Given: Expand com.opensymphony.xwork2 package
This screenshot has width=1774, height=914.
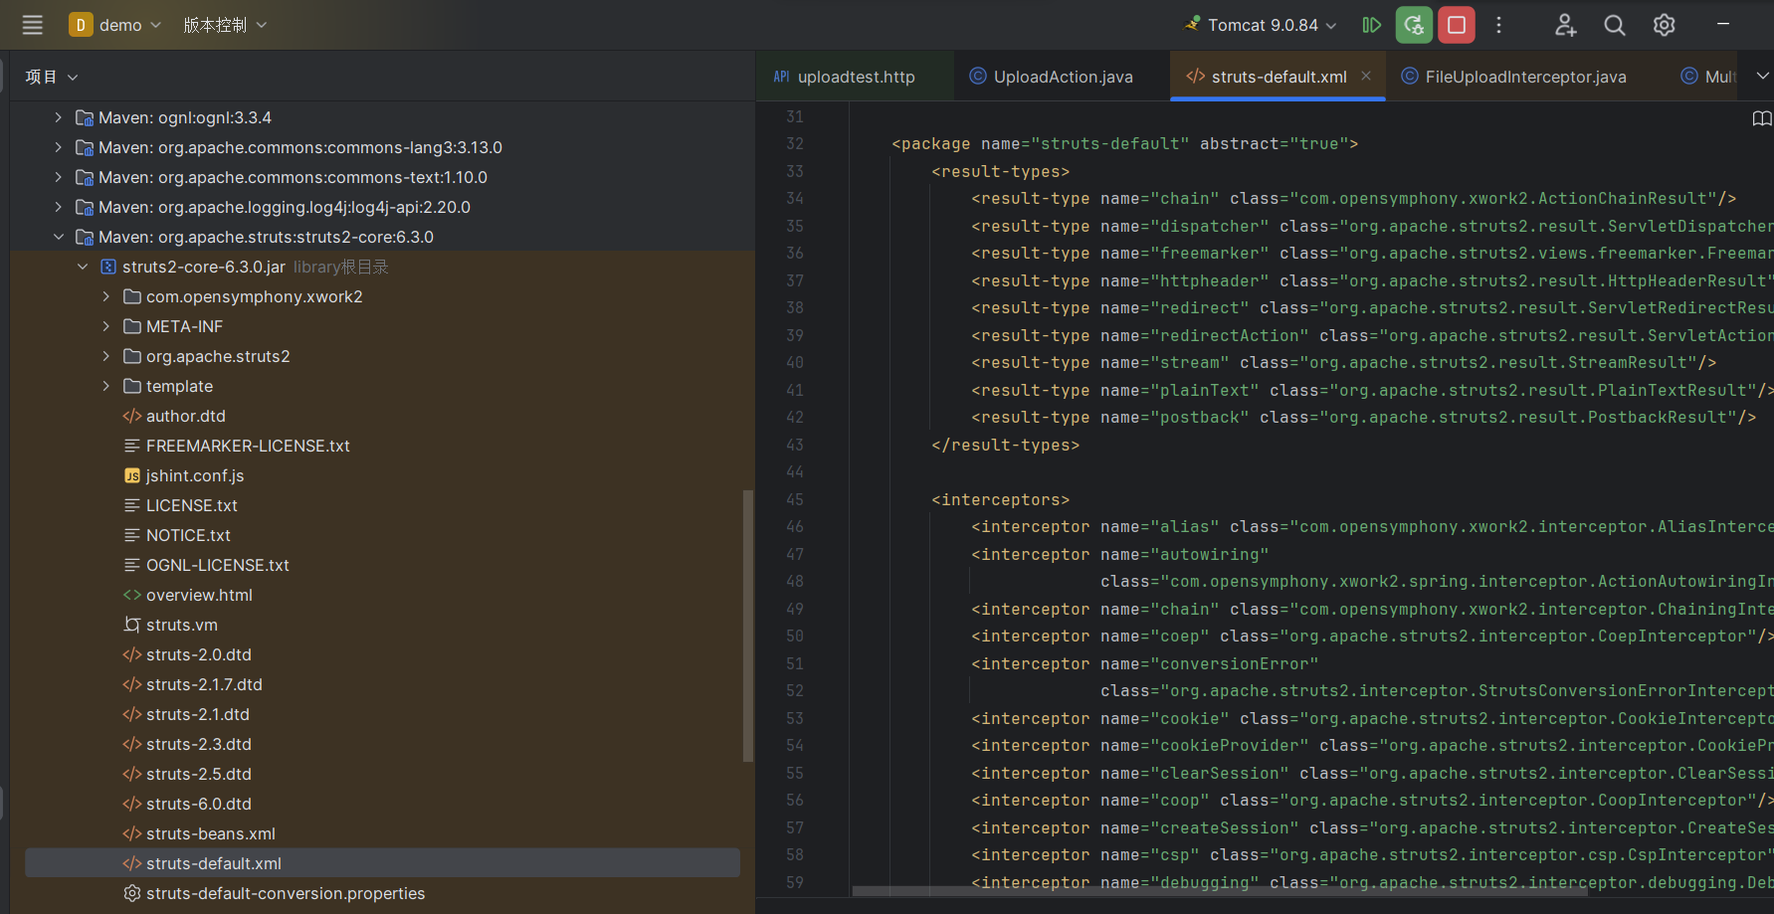Looking at the screenshot, I should 106,296.
